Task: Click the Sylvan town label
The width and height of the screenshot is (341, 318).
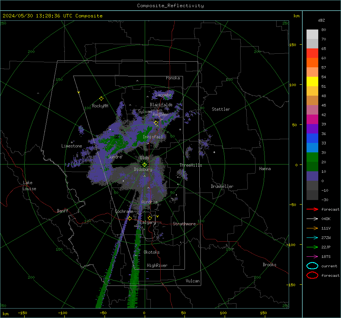Action: pos(145,112)
